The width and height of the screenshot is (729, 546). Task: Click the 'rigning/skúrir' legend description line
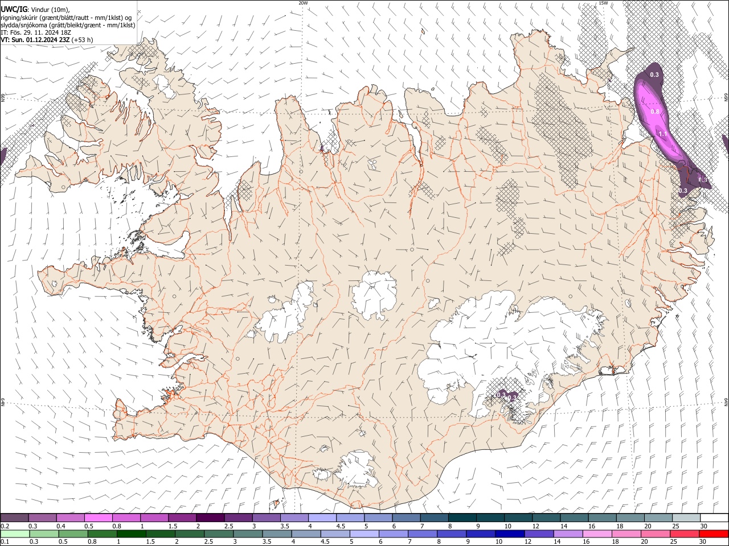65,18
